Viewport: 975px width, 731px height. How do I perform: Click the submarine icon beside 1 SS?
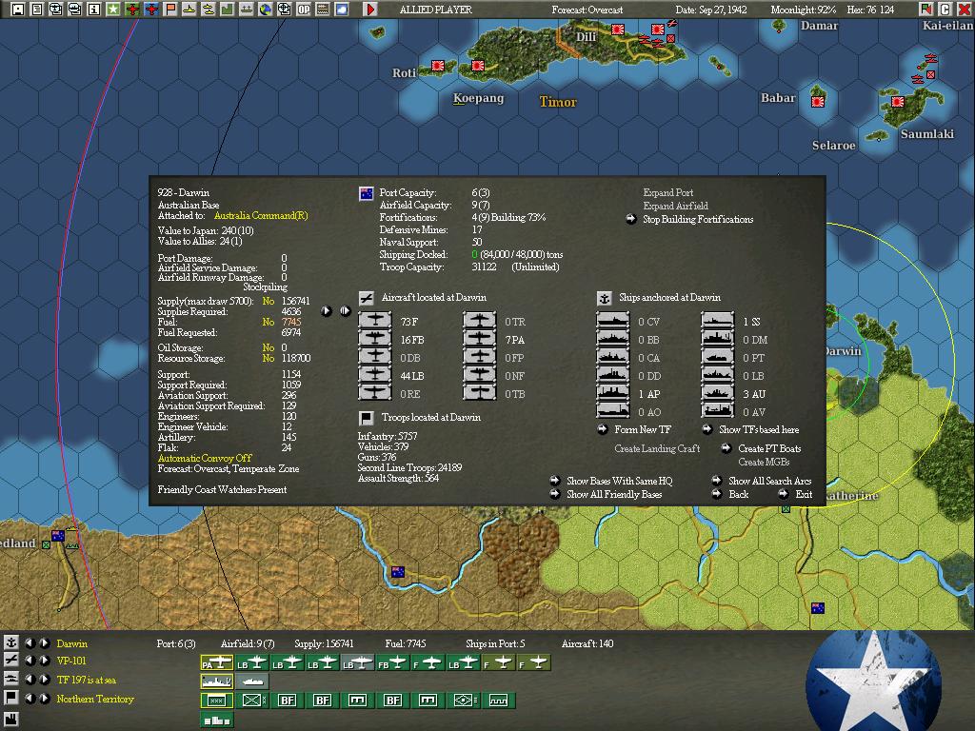pos(718,321)
